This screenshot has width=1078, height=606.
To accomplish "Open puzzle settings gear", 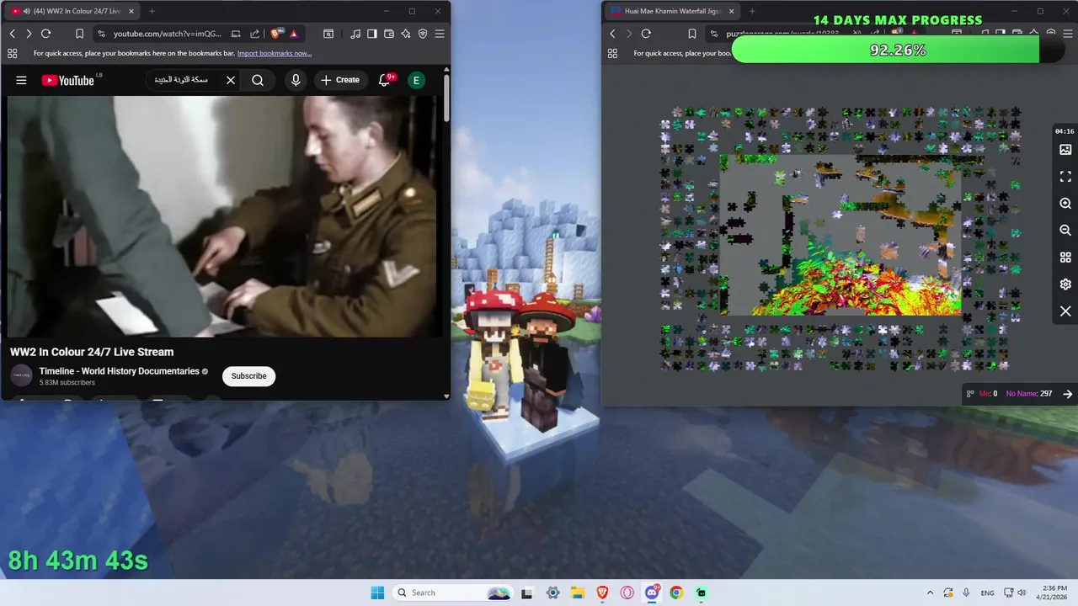I will pyautogui.click(x=1065, y=284).
